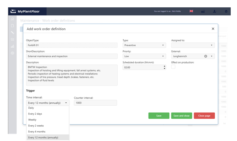Viewport: 237px width, 141px height.
Task: Click the ShortDescription input field
Action: [x=72, y=56]
